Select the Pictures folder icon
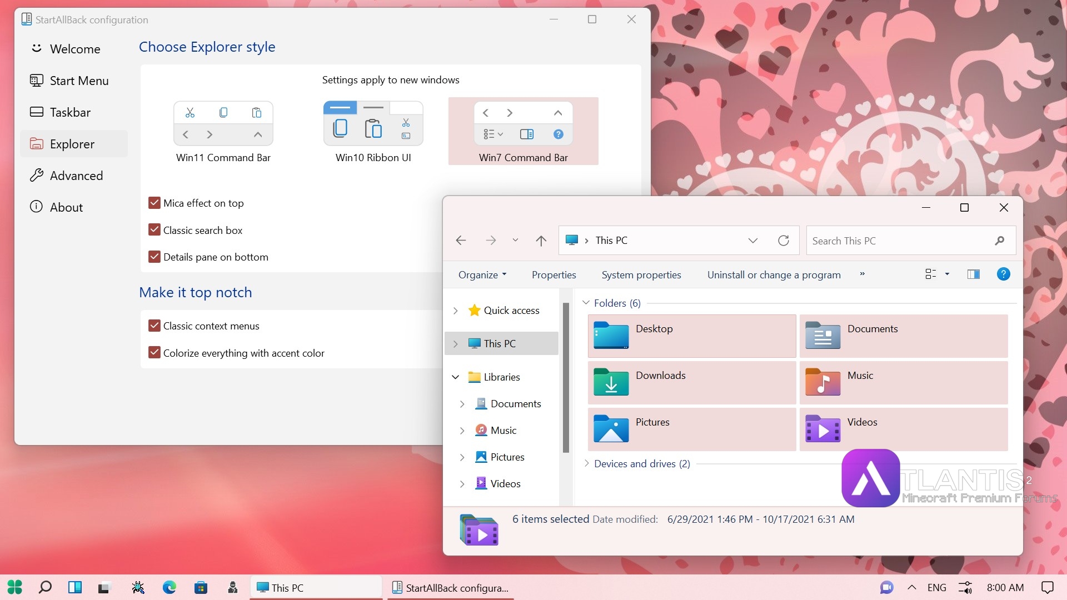Viewport: 1067px width, 600px height. (x=611, y=428)
